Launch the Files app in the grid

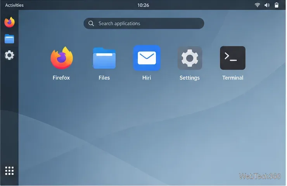pyautogui.click(x=104, y=58)
